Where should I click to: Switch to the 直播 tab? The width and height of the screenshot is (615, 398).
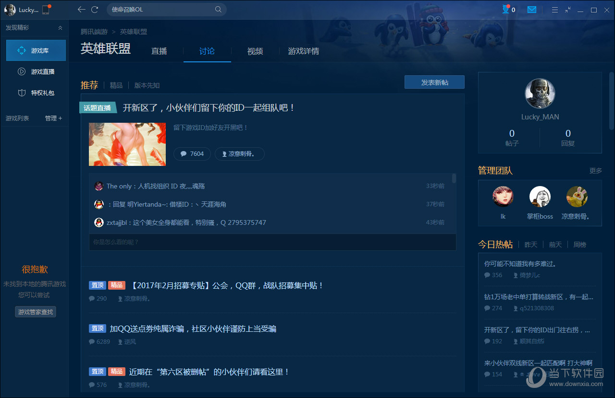click(159, 51)
